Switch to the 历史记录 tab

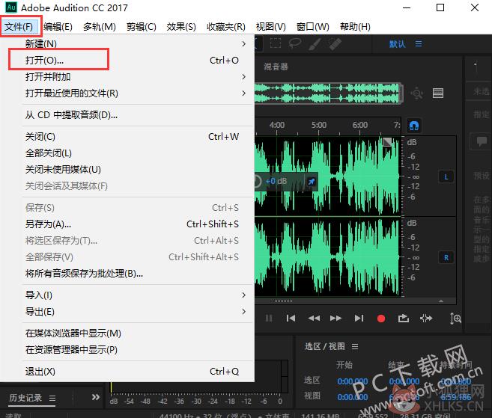pos(25,398)
